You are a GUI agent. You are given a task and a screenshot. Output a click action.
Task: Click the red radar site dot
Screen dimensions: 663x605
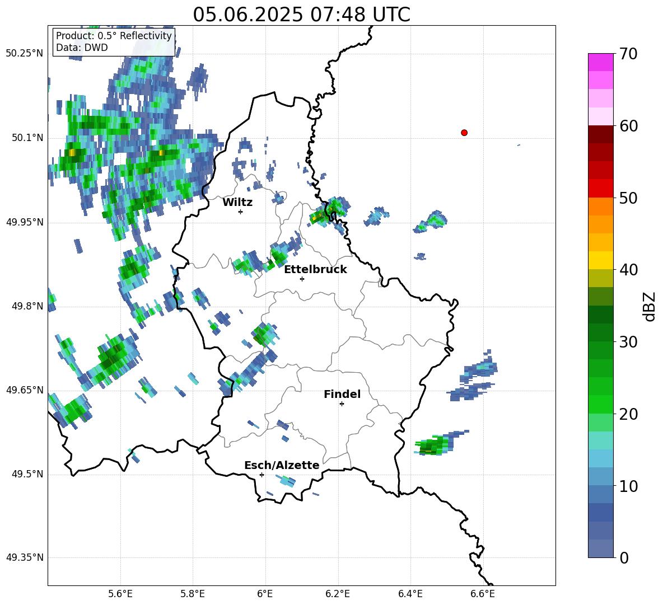pos(464,133)
